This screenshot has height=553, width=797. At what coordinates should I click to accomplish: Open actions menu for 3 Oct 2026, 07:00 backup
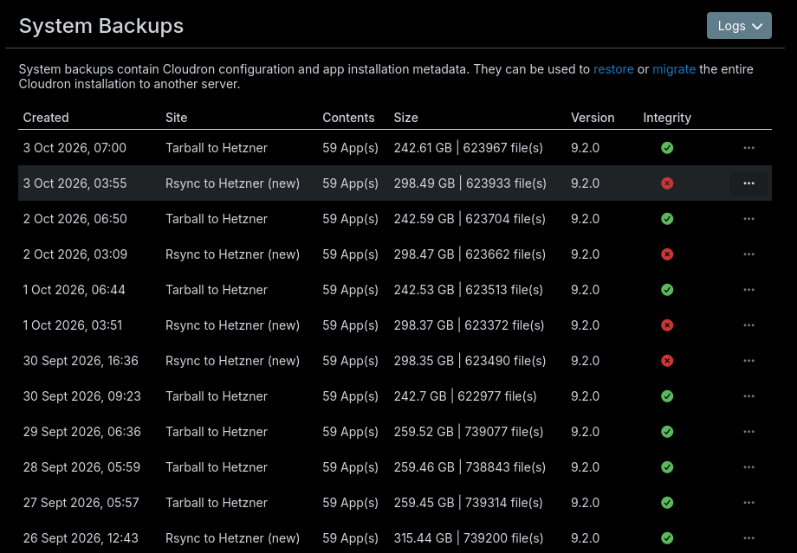tap(748, 148)
